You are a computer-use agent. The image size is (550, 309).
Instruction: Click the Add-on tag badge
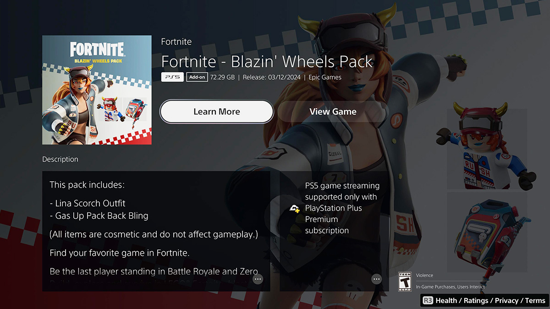(x=197, y=77)
